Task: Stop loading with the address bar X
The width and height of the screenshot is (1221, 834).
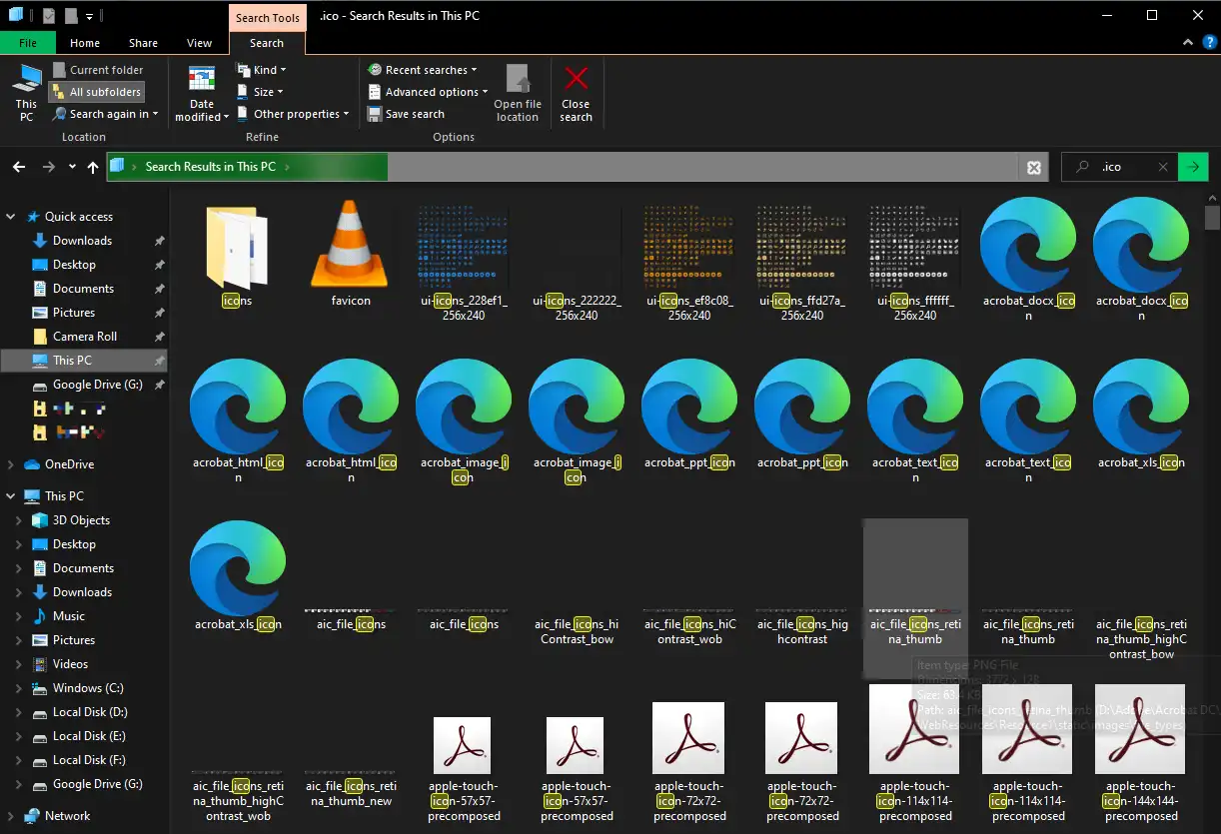Action: pyautogui.click(x=1034, y=168)
